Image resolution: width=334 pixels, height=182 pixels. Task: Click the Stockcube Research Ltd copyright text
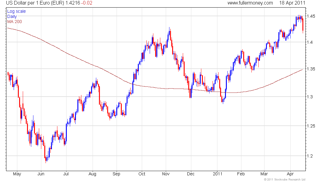[x=285, y=180]
